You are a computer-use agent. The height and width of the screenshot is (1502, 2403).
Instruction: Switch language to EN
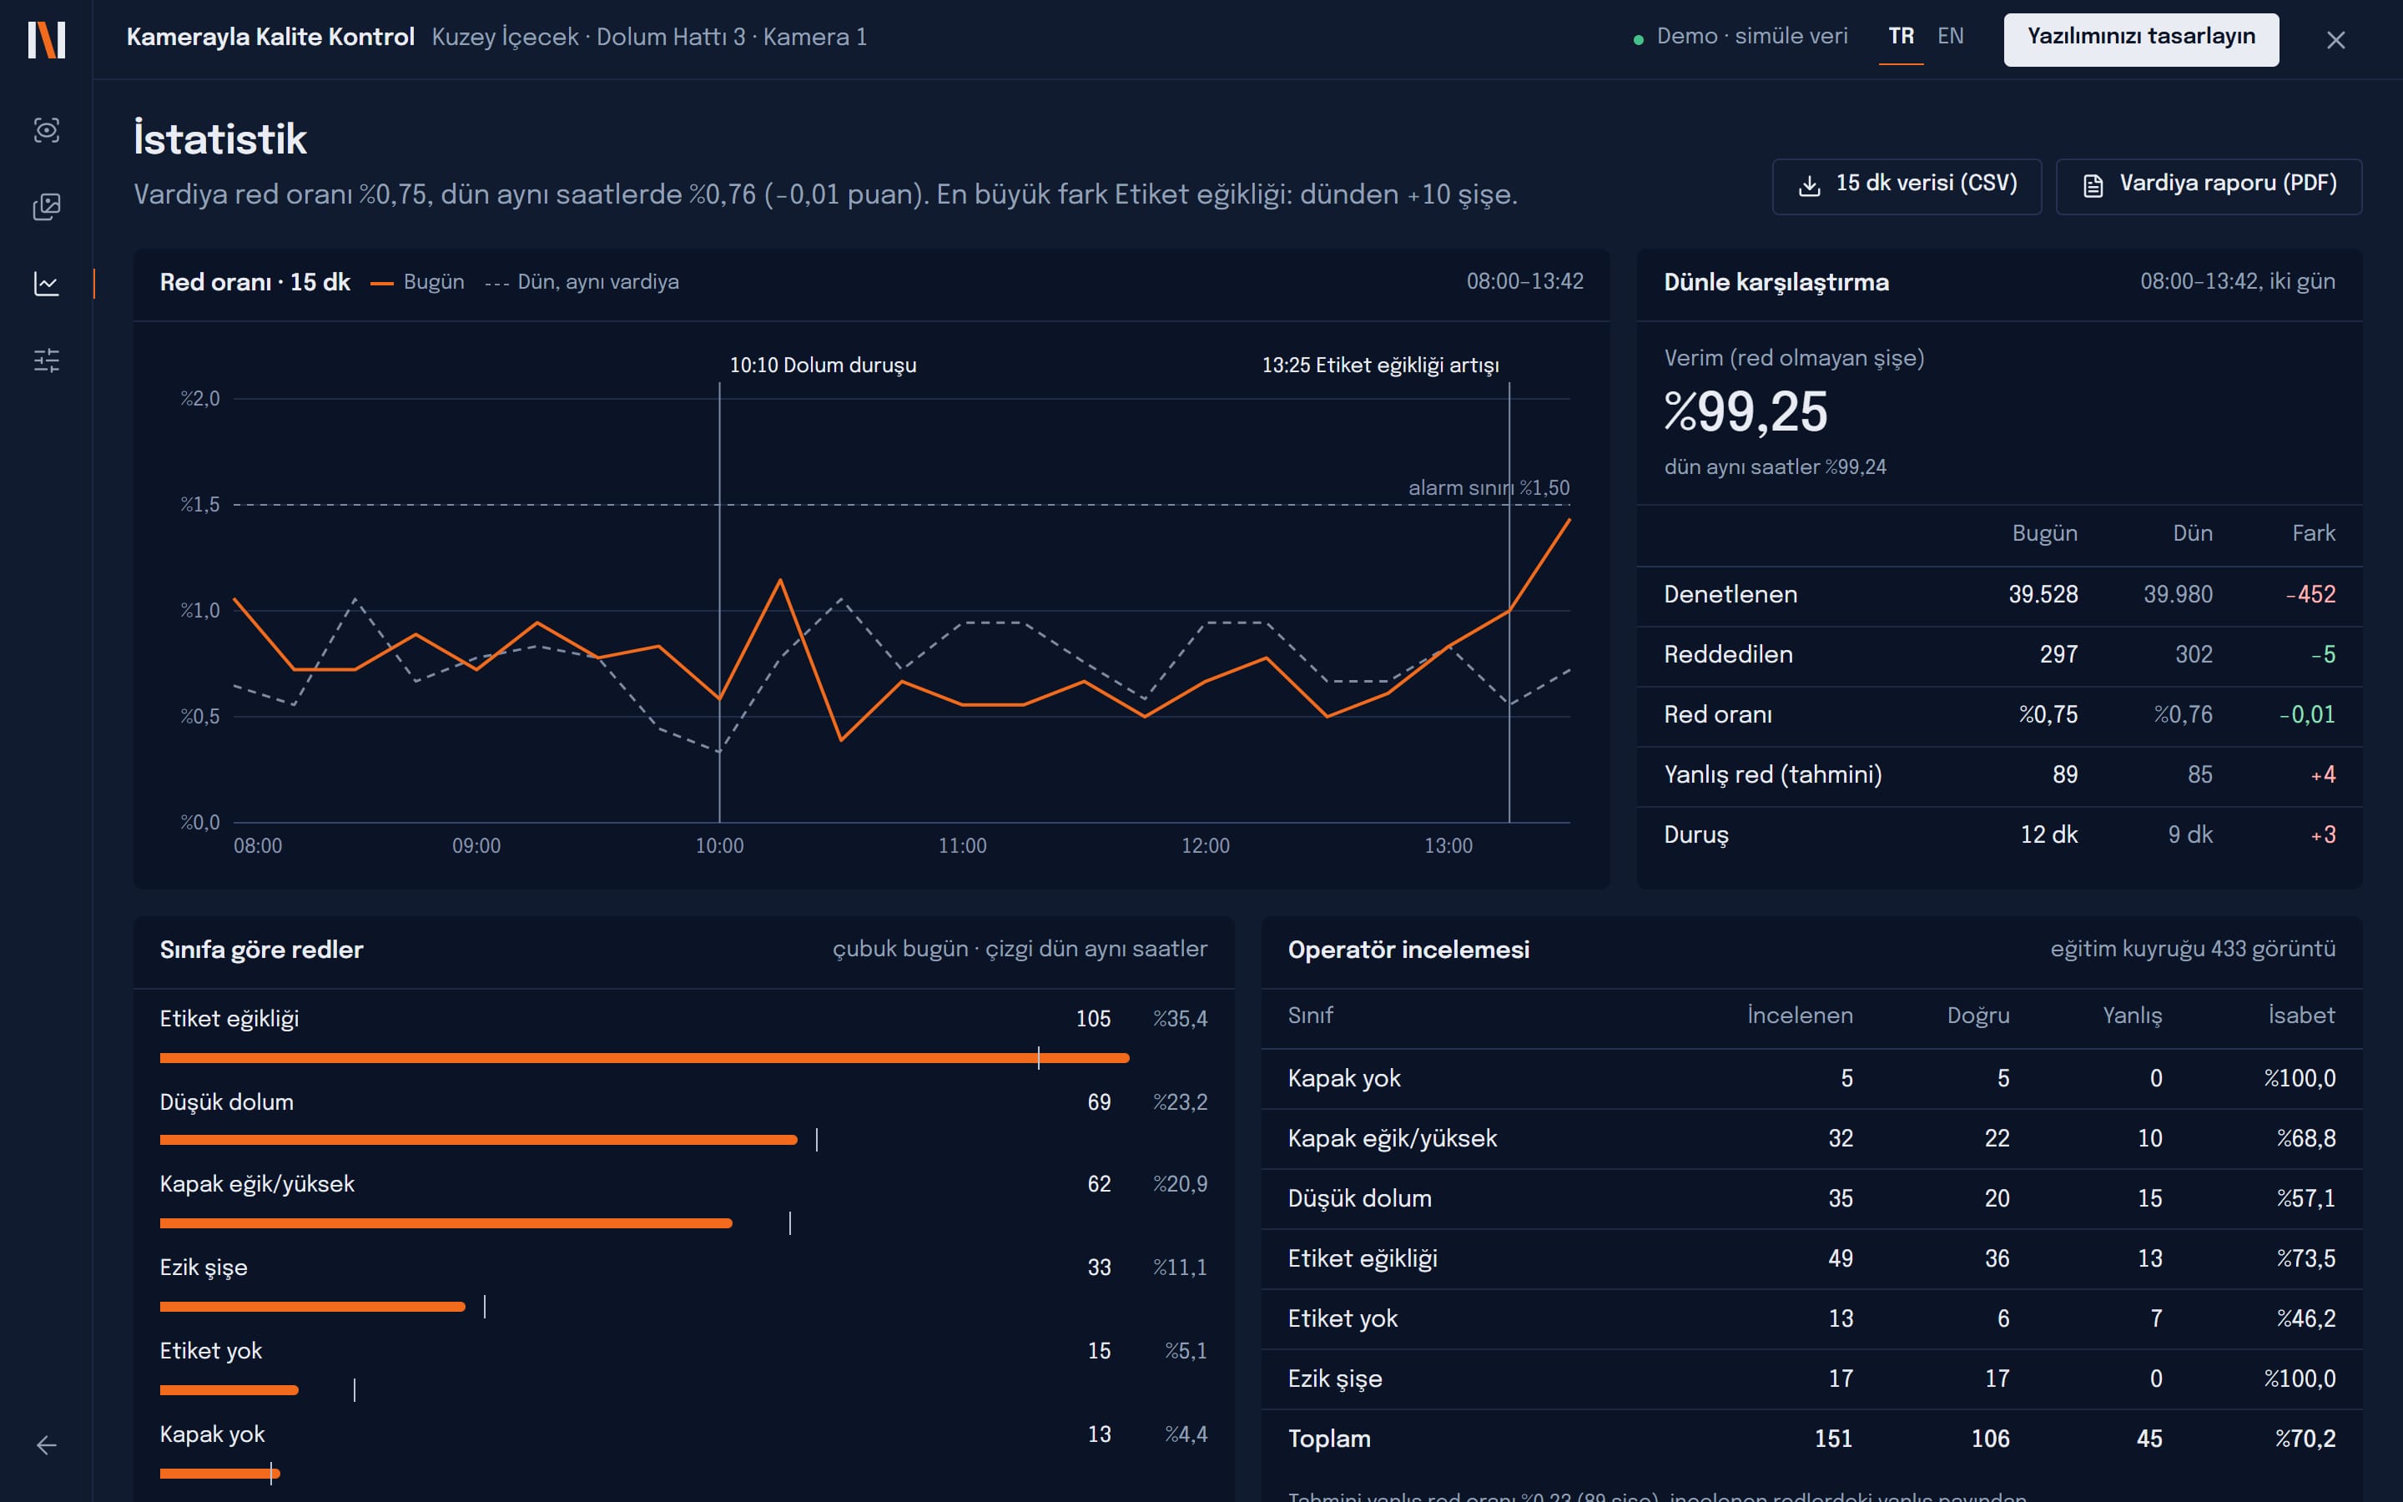coord(1950,37)
